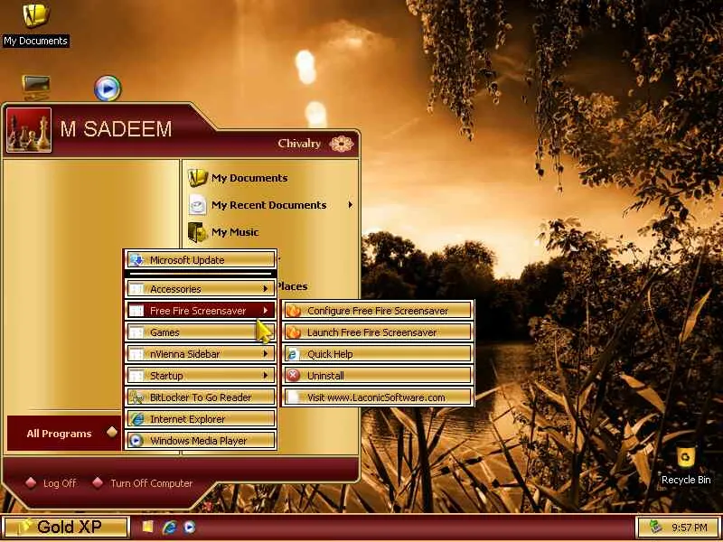Click the Quick Help icon

(x=293, y=354)
